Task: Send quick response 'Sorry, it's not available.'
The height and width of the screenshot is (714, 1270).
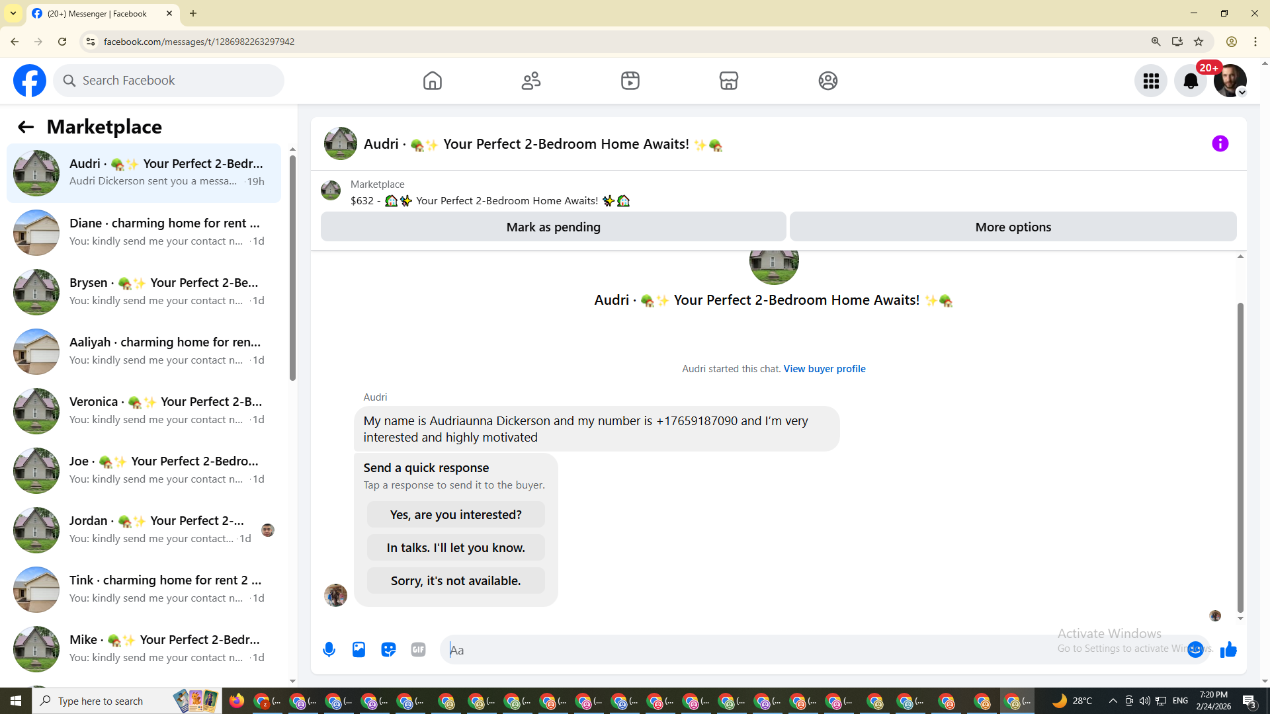Action: 456,580
